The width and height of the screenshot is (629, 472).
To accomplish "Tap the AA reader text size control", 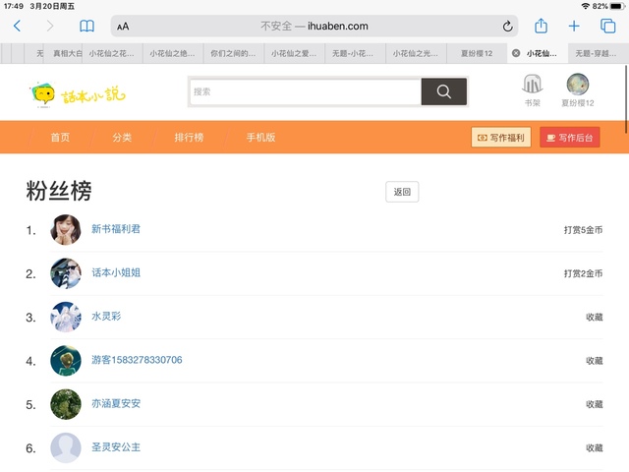I will [123, 27].
